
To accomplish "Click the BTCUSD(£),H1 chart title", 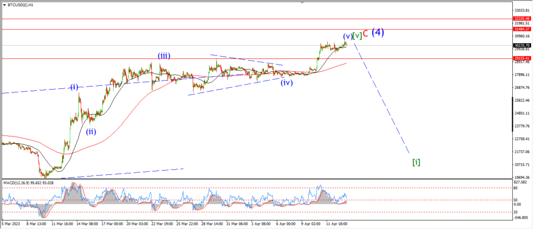I will (x=19, y=5).
